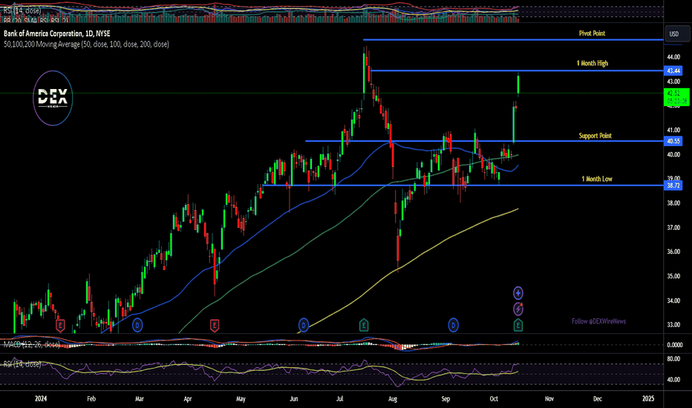Click the Apr label on time axis
Screen dimensions: 692x408
pos(188,399)
